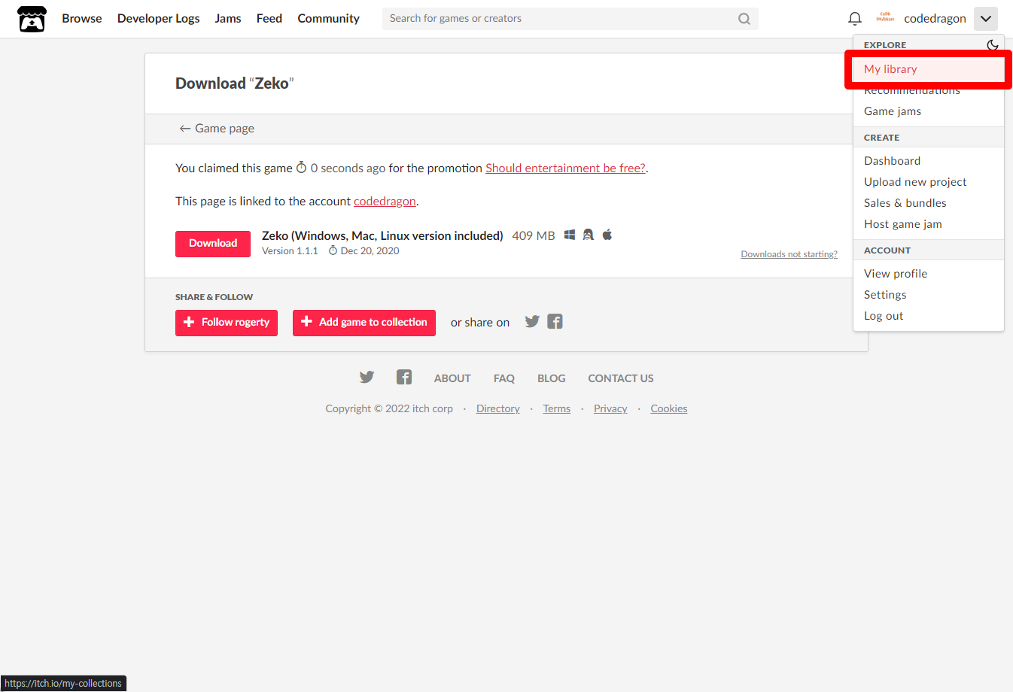Screen dimensions: 1013x692
Task: Open the footer FAQ link
Action: (504, 378)
